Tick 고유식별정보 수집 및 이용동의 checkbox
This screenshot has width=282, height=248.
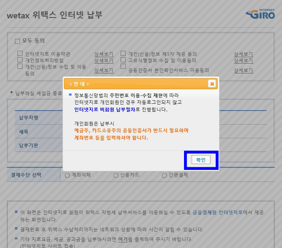[x=123, y=60]
